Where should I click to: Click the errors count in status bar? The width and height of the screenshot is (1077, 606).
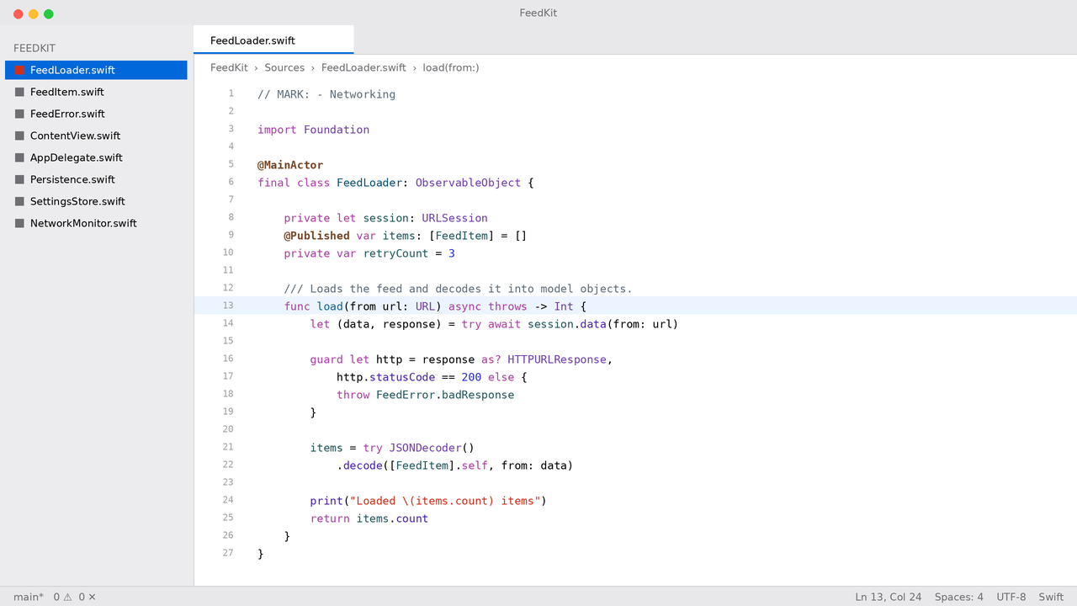pyautogui.click(x=88, y=597)
